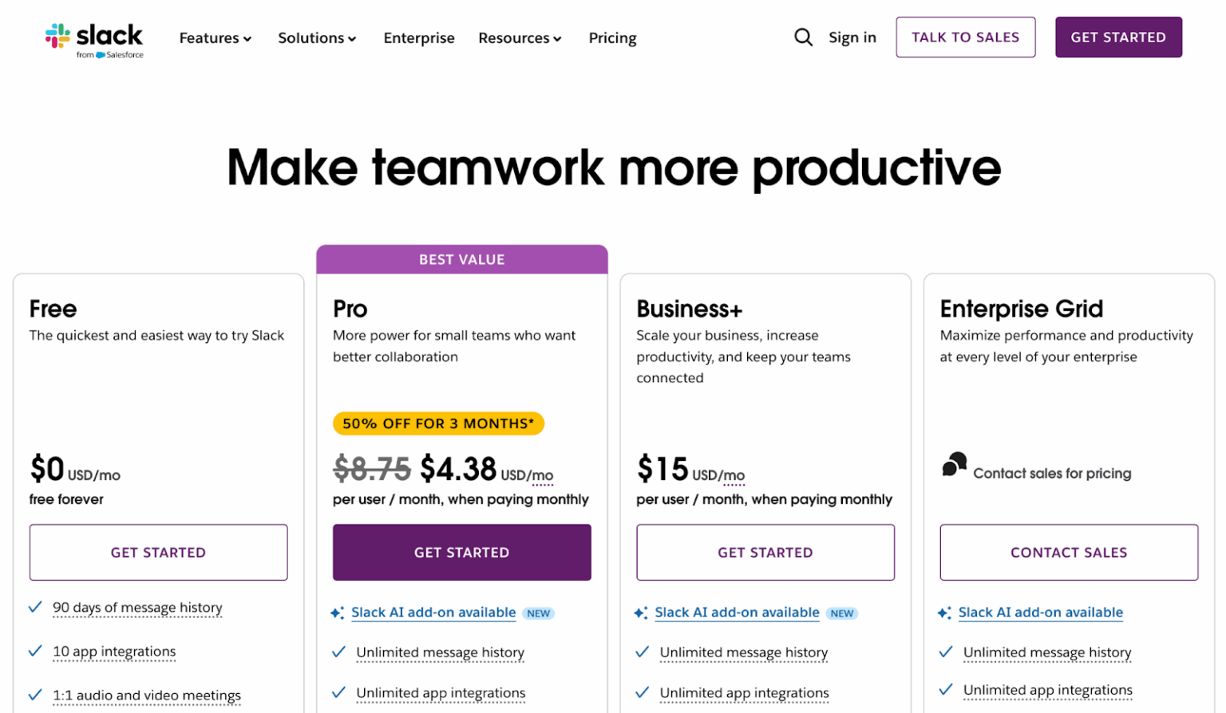Open the Enterprise menu item
The height and width of the screenshot is (713, 1226).
(x=419, y=37)
